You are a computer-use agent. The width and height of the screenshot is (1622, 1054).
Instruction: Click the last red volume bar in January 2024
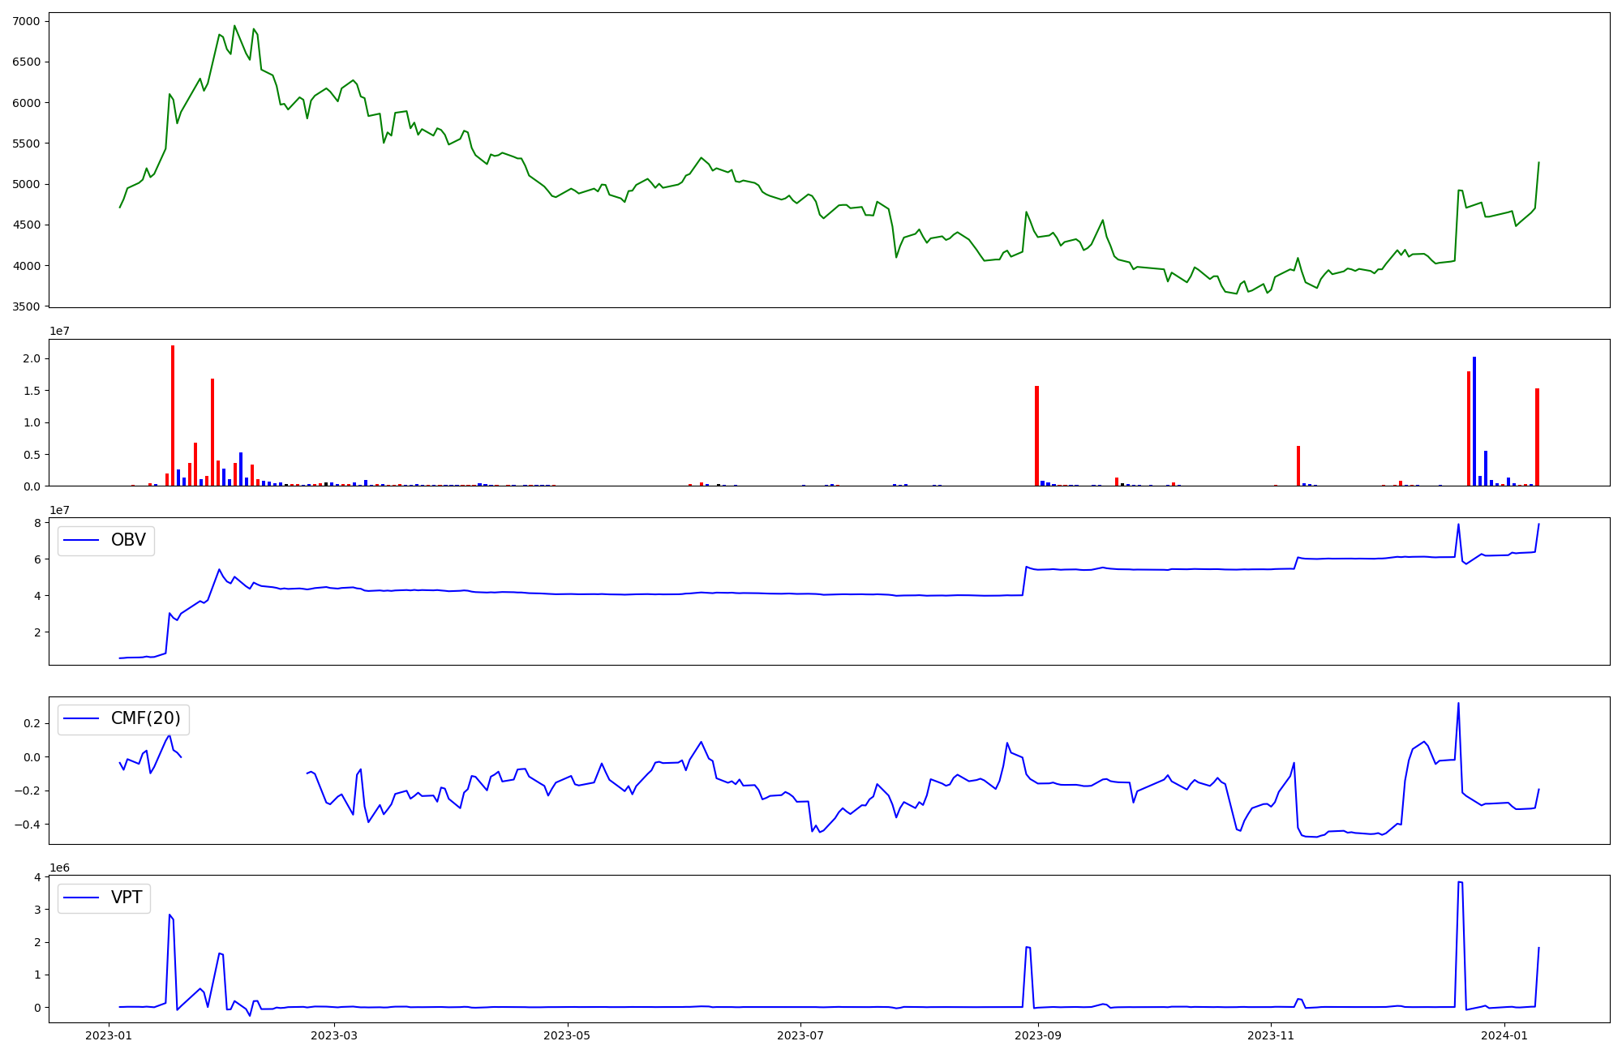click(x=1537, y=438)
